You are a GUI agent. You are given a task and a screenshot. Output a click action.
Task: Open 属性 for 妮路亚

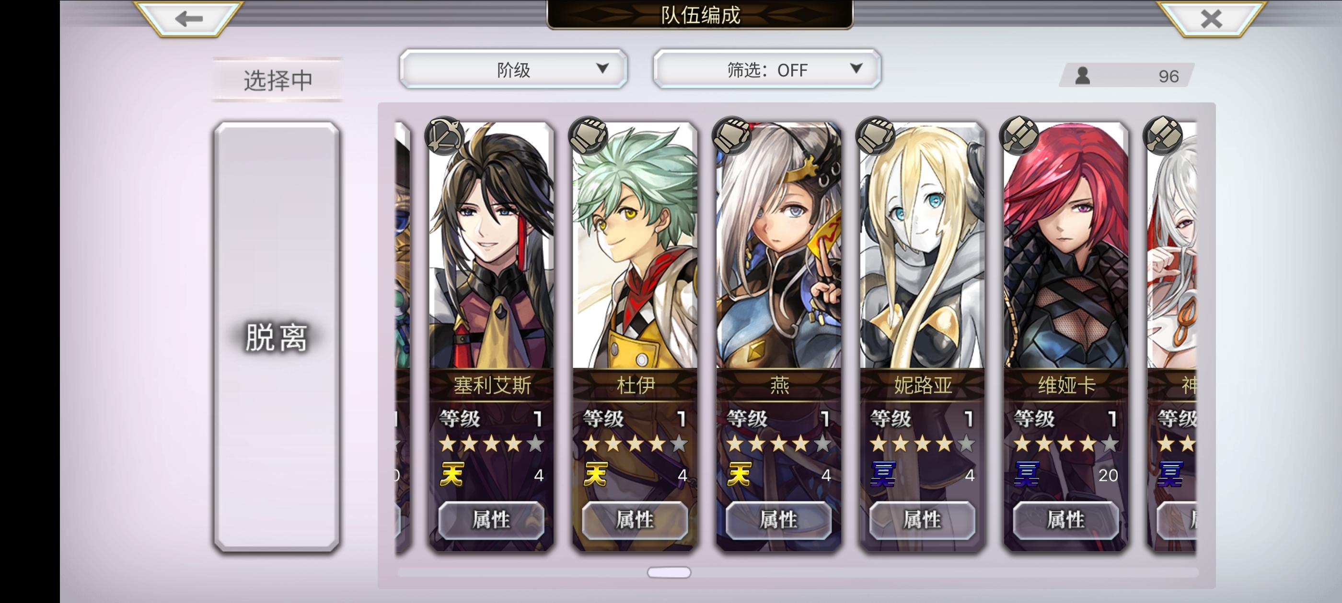[x=922, y=520]
